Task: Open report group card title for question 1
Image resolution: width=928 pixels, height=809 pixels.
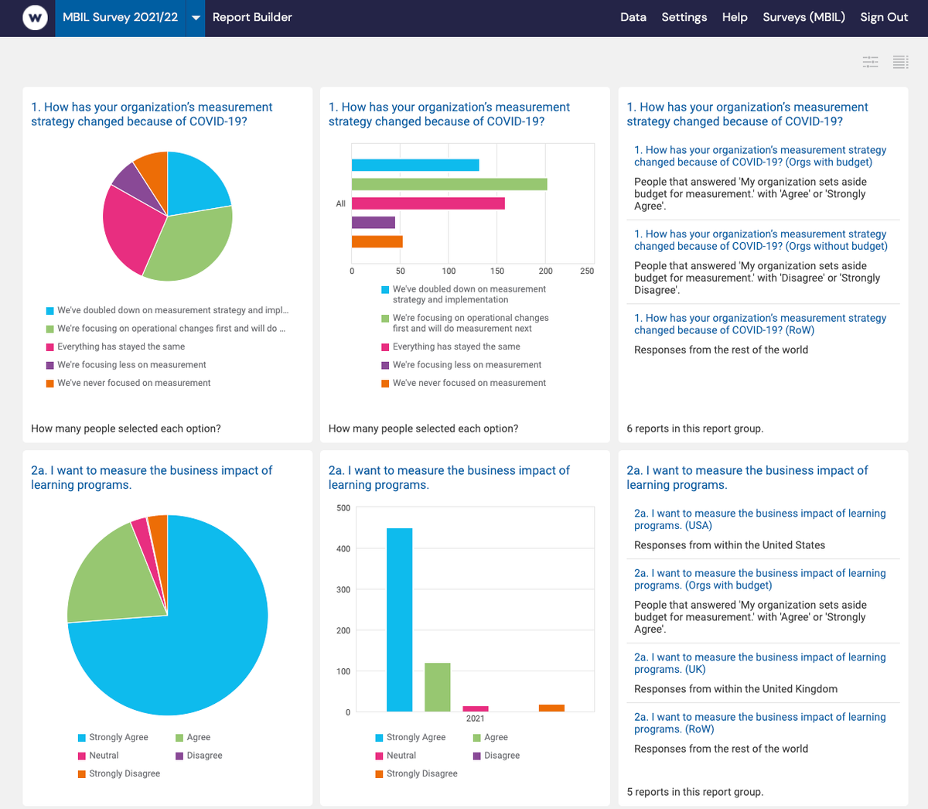Action: click(x=747, y=114)
